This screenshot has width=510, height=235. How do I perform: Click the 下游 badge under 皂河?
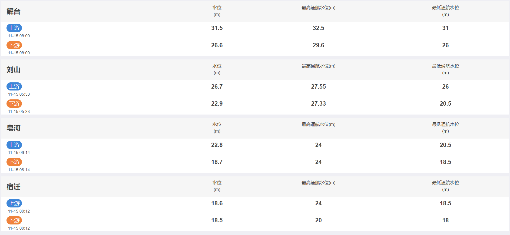point(14,162)
